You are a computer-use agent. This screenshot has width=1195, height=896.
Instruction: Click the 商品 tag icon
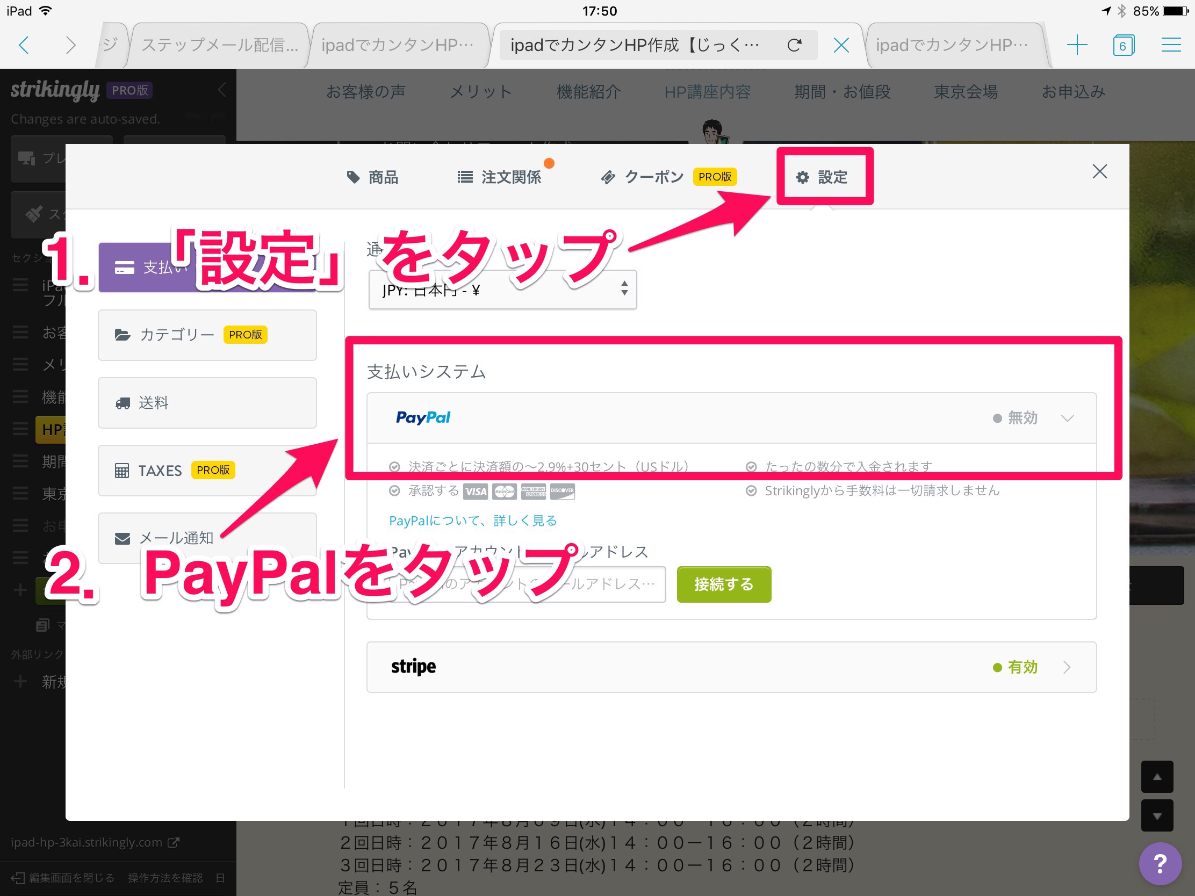pos(354,177)
